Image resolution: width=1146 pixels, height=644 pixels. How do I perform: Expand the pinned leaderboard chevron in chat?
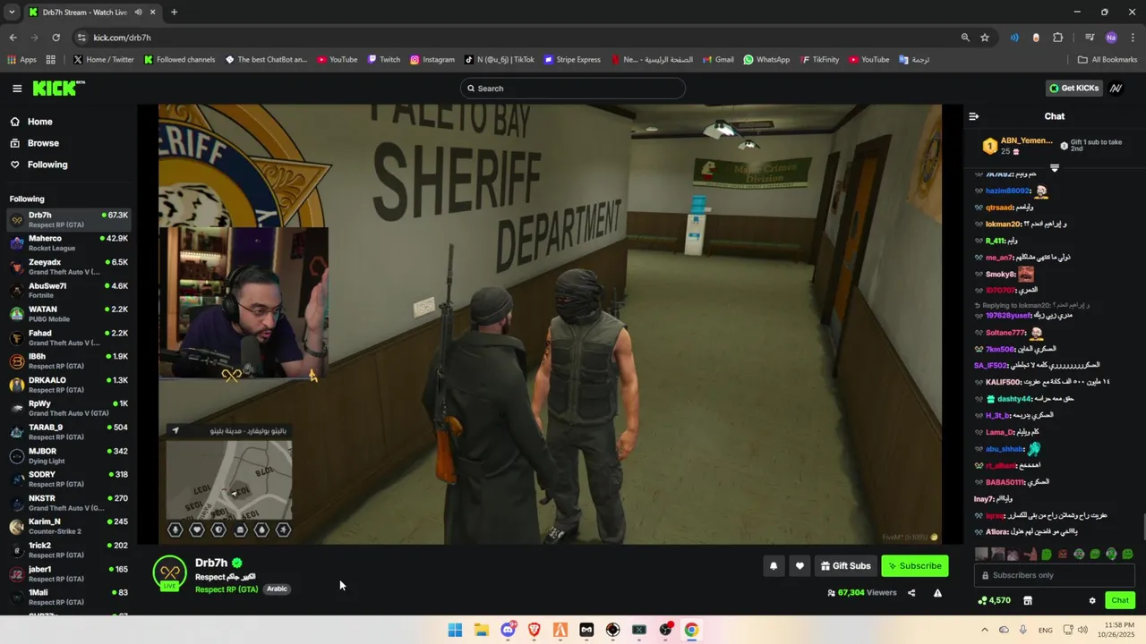click(1054, 168)
